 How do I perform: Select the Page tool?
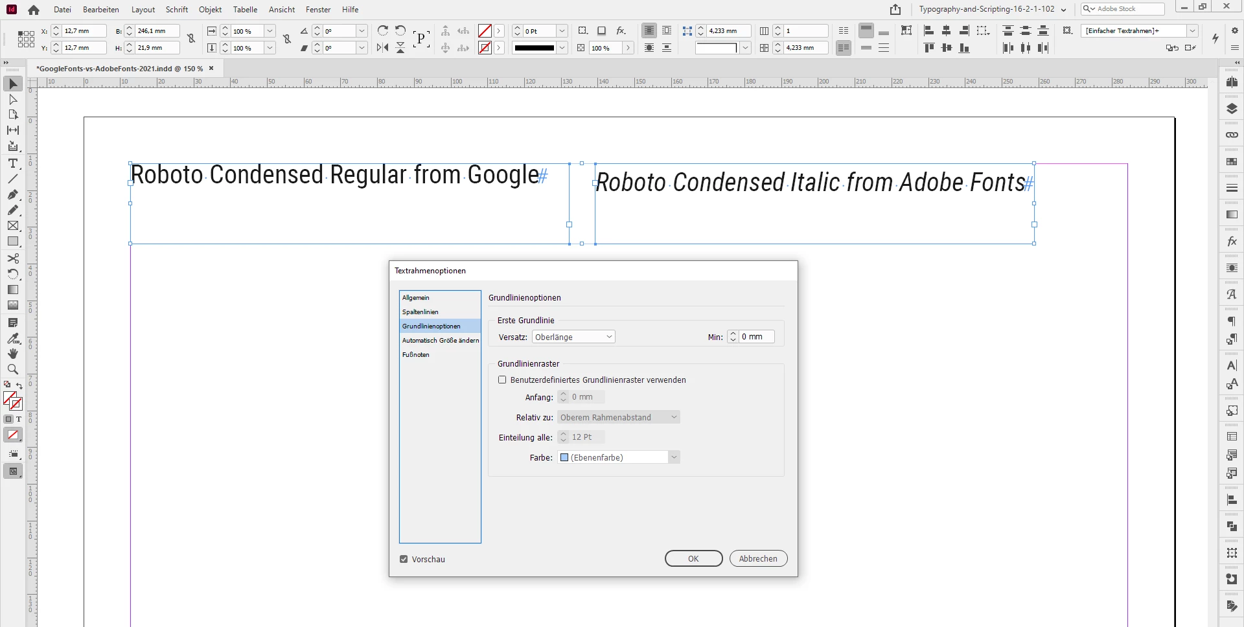(x=13, y=115)
